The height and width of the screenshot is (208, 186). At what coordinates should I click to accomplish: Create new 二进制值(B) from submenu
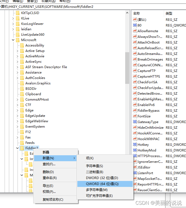(x=105, y=172)
